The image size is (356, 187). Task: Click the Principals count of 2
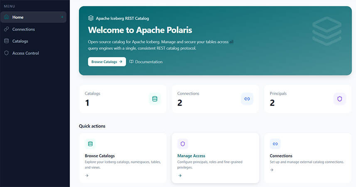(x=272, y=103)
